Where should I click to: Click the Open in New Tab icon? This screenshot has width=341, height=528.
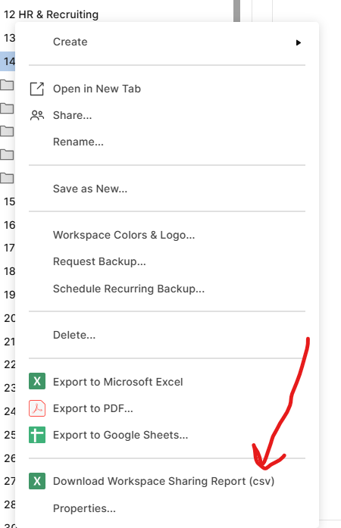[x=37, y=89]
